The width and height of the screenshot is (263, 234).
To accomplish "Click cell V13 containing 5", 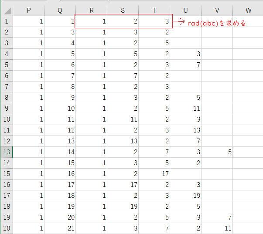I will pyautogui.click(x=217, y=152).
